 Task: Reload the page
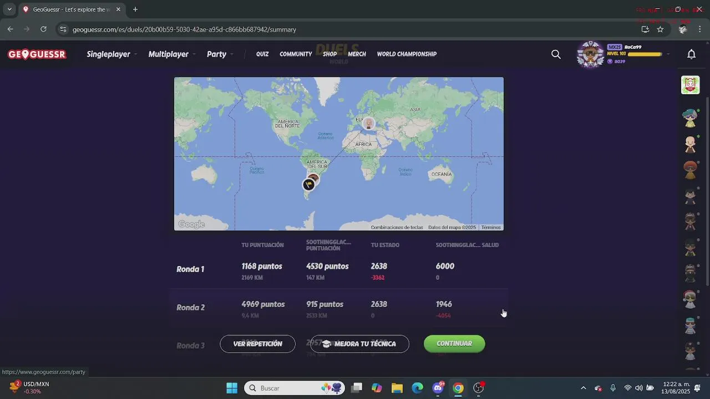coord(43,29)
